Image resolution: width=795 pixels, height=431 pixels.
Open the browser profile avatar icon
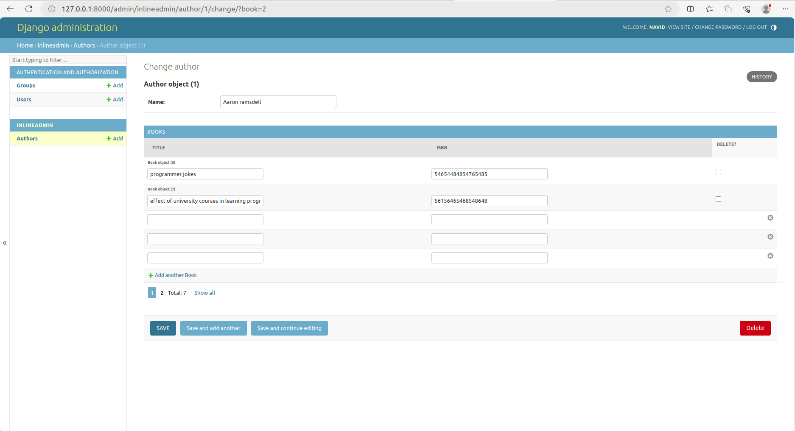[766, 8]
